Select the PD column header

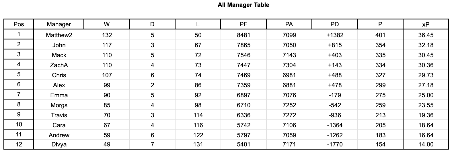click(334, 24)
